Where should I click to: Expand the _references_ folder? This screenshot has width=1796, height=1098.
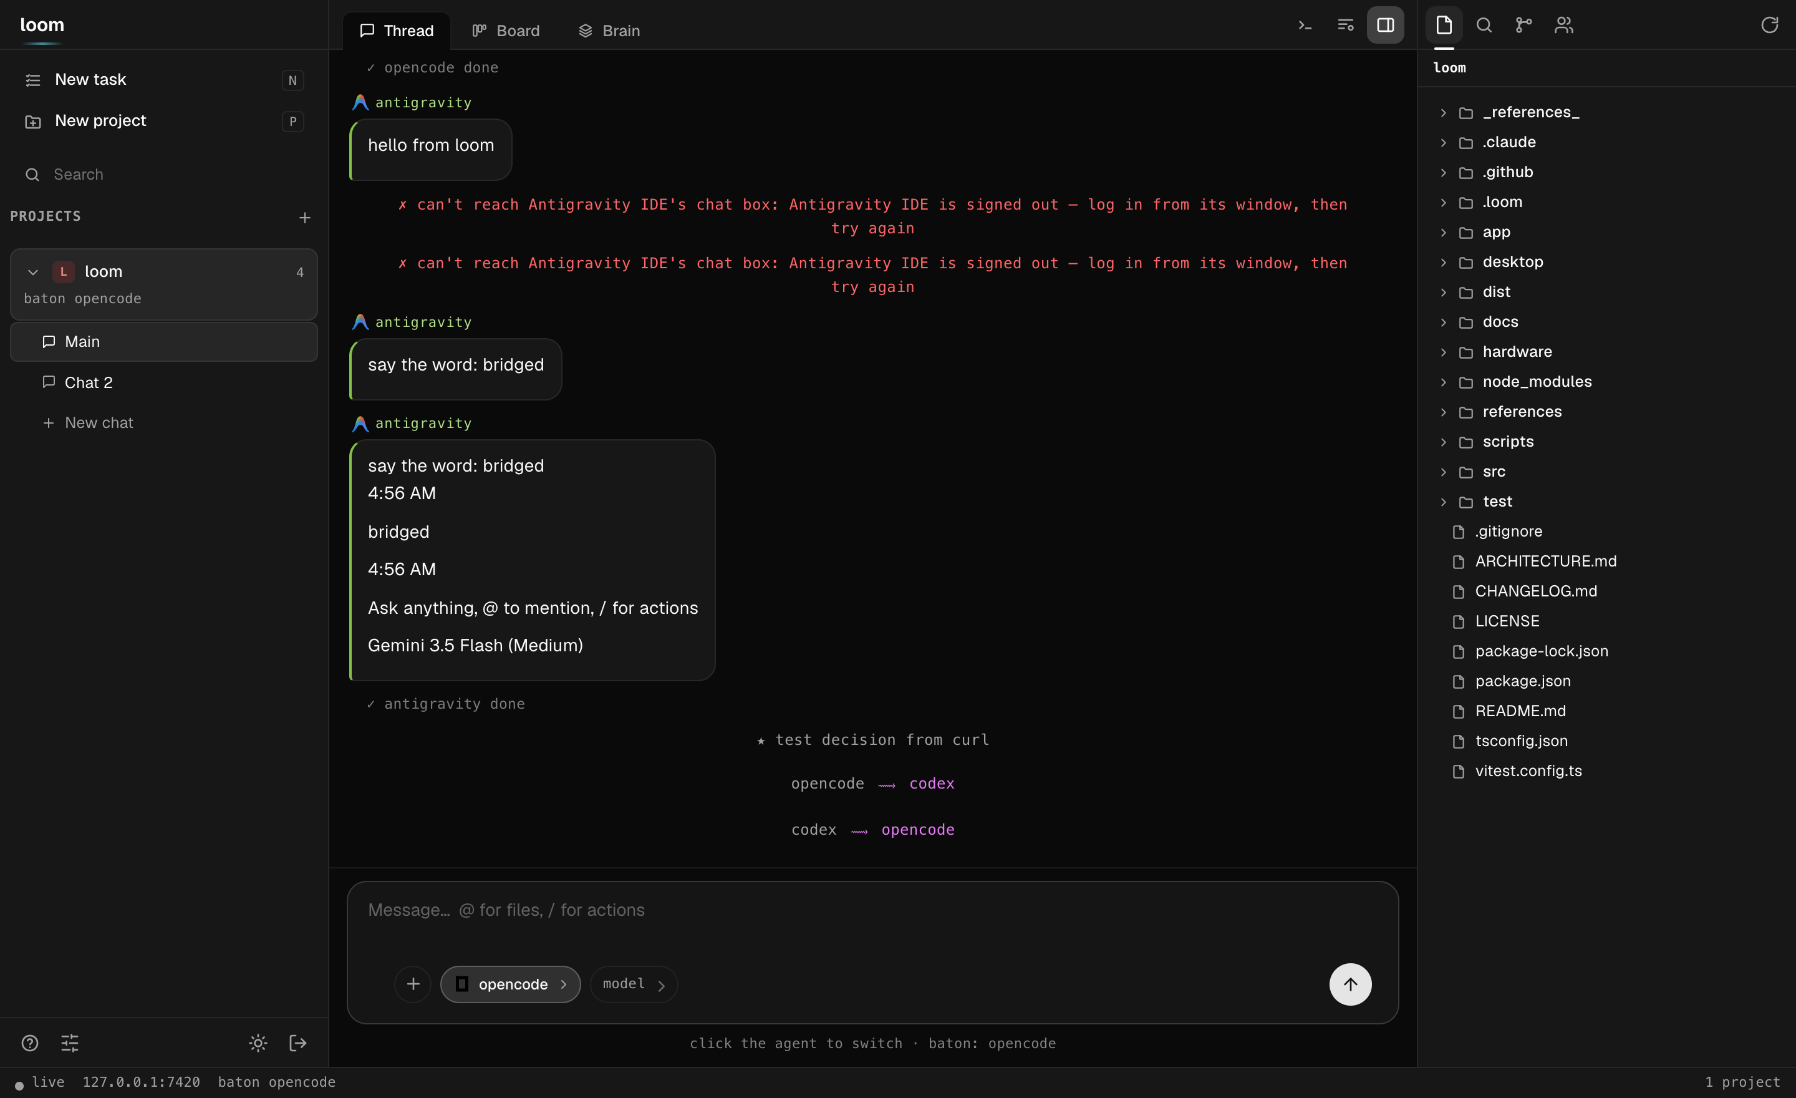pyautogui.click(x=1606, y=112)
